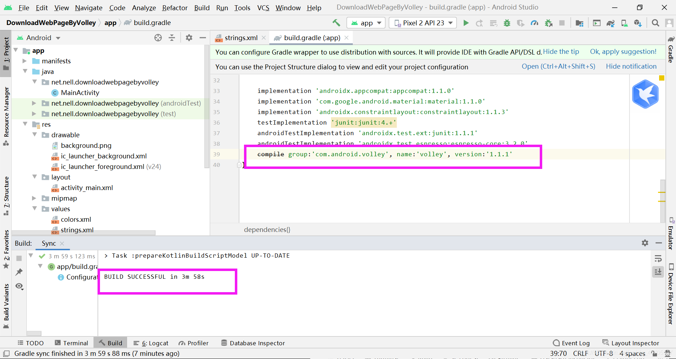676x359 pixels.
Task: Open the SDK Manager icon
Action: (638, 23)
